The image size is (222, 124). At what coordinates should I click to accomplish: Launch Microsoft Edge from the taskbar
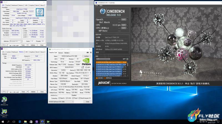pos(20,122)
